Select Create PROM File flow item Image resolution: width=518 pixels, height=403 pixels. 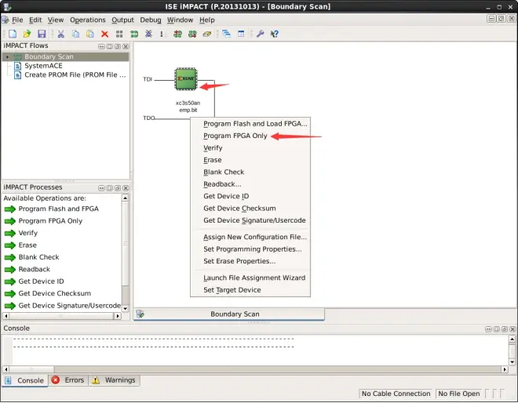75,75
